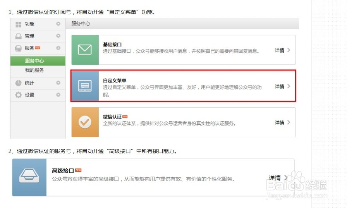Click the 微信认证 title
This screenshot has width=347, height=208.
point(112,117)
